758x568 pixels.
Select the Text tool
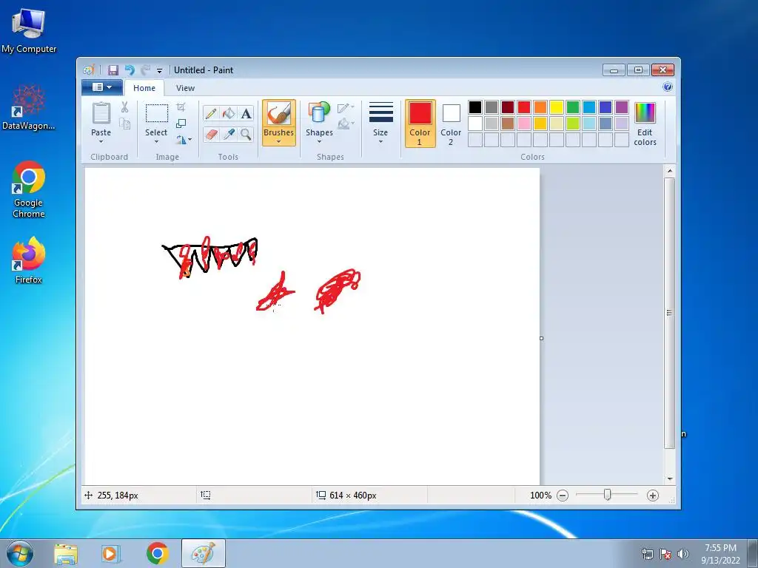coord(246,113)
